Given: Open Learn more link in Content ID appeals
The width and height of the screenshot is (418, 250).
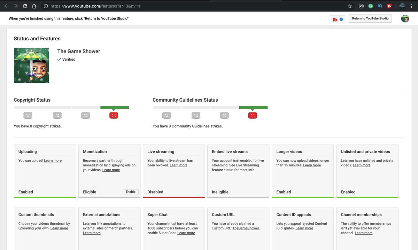Looking at the screenshot, I should [x=304, y=228].
